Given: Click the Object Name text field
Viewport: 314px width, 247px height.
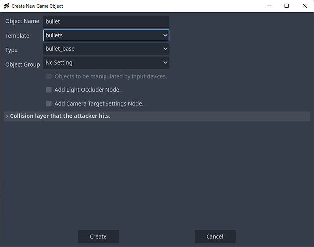Looking at the screenshot, I should 106,22.
